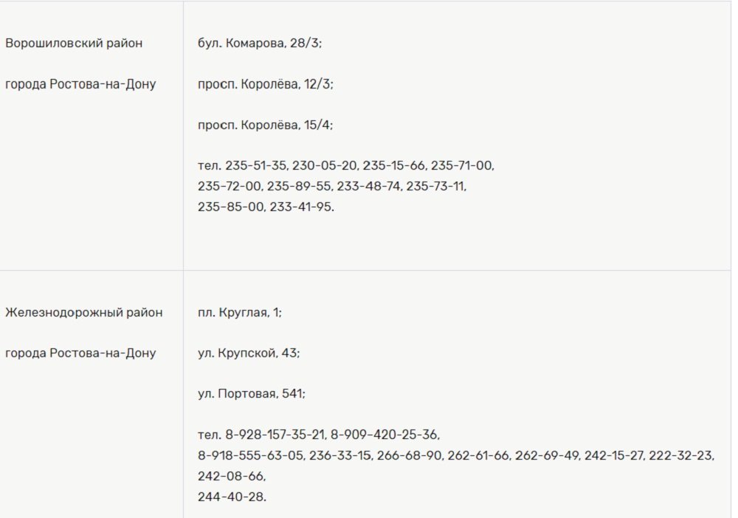Viewport: 738px width, 518px height.
Task: Click phone number 233-48-74
Action: pyautogui.click(x=370, y=187)
